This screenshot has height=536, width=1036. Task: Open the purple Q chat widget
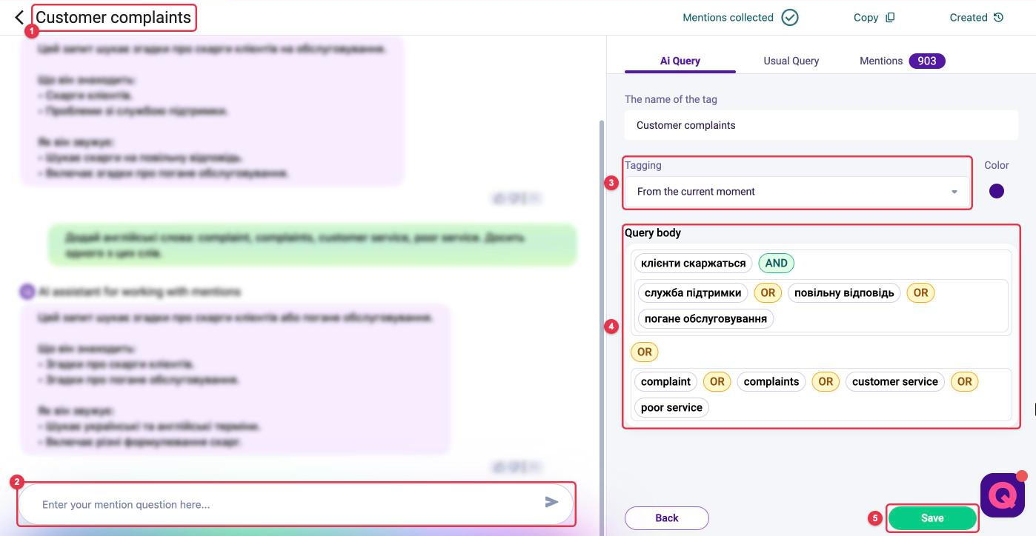pos(1002,495)
